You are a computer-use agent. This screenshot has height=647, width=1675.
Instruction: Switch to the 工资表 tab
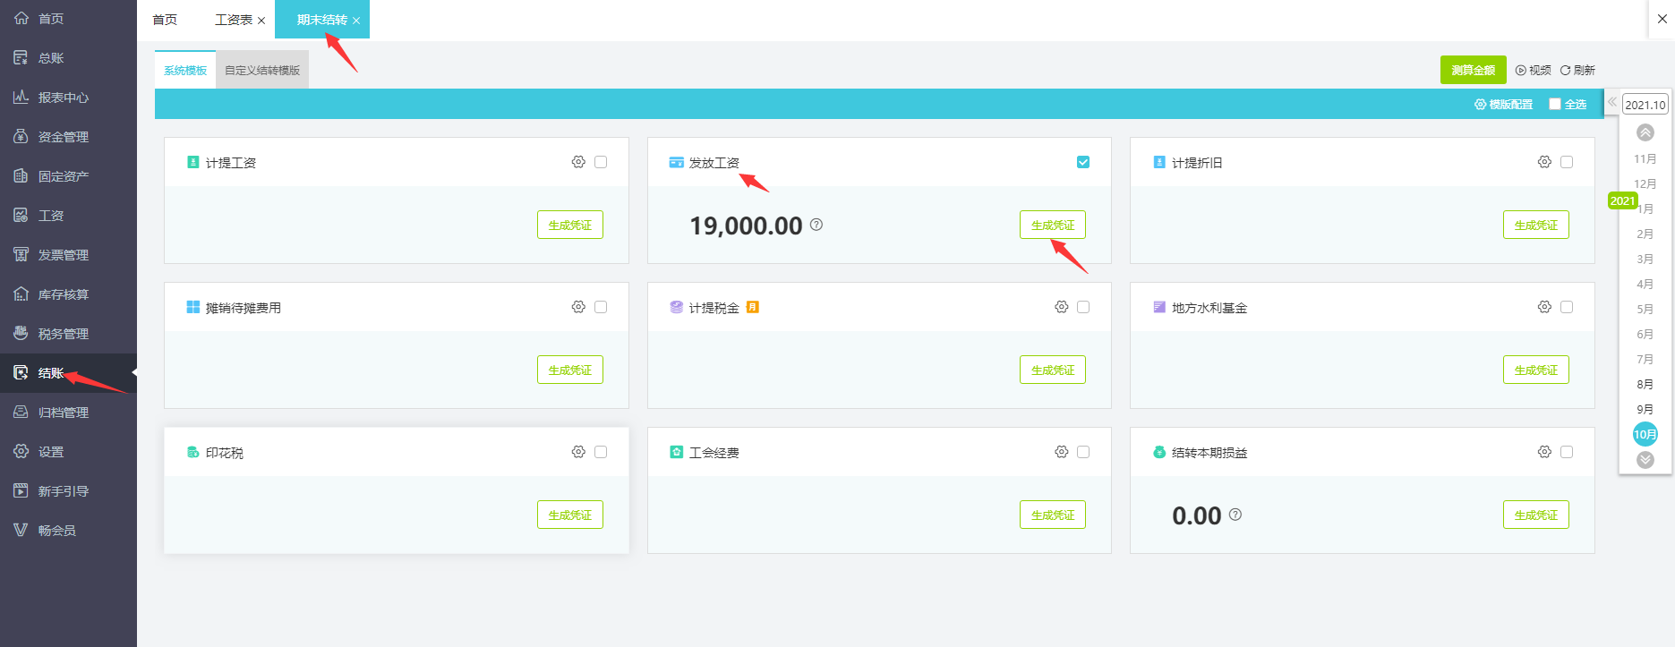tap(234, 20)
